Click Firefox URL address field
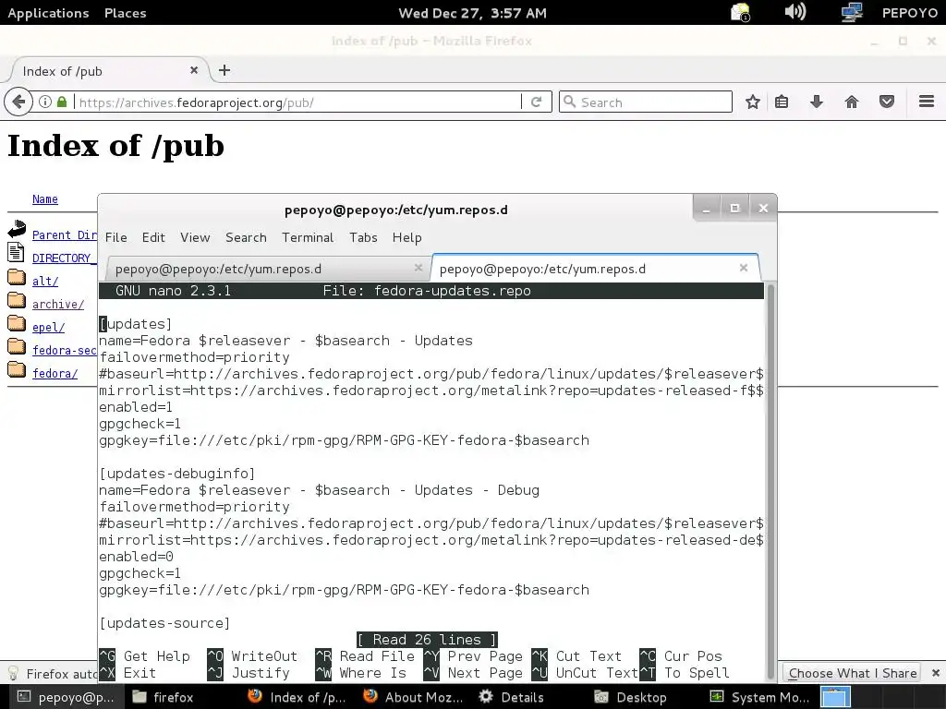946x709 pixels. [x=298, y=102]
